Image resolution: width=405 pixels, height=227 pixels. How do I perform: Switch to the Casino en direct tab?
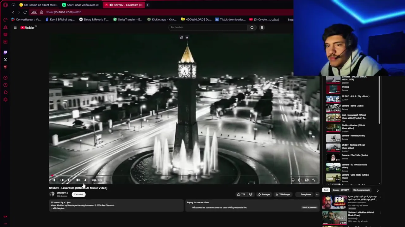click(x=38, y=5)
